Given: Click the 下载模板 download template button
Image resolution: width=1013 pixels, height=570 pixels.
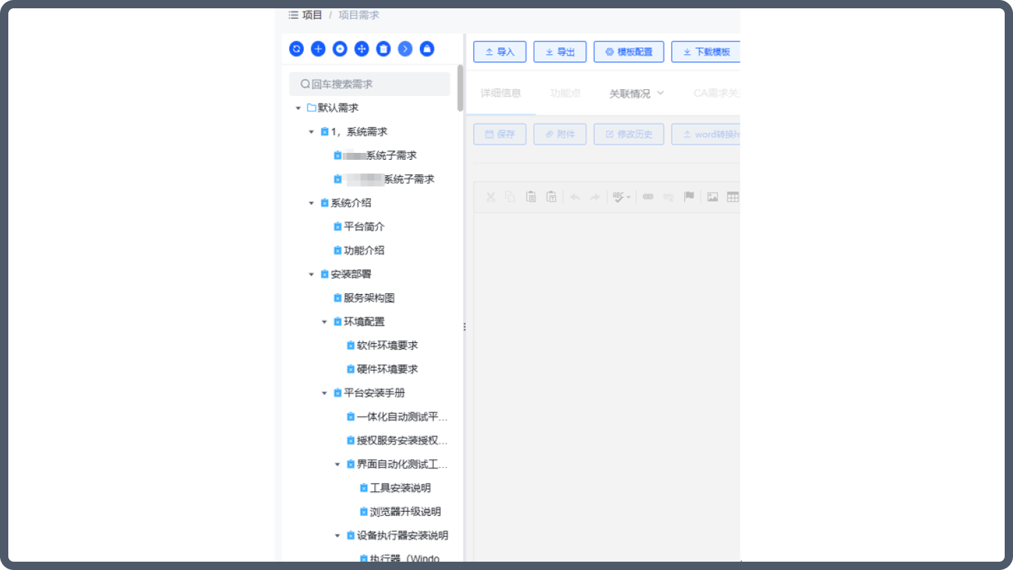Looking at the screenshot, I should (706, 52).
